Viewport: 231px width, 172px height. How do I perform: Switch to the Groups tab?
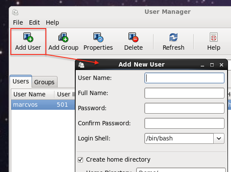pos(45,82)
